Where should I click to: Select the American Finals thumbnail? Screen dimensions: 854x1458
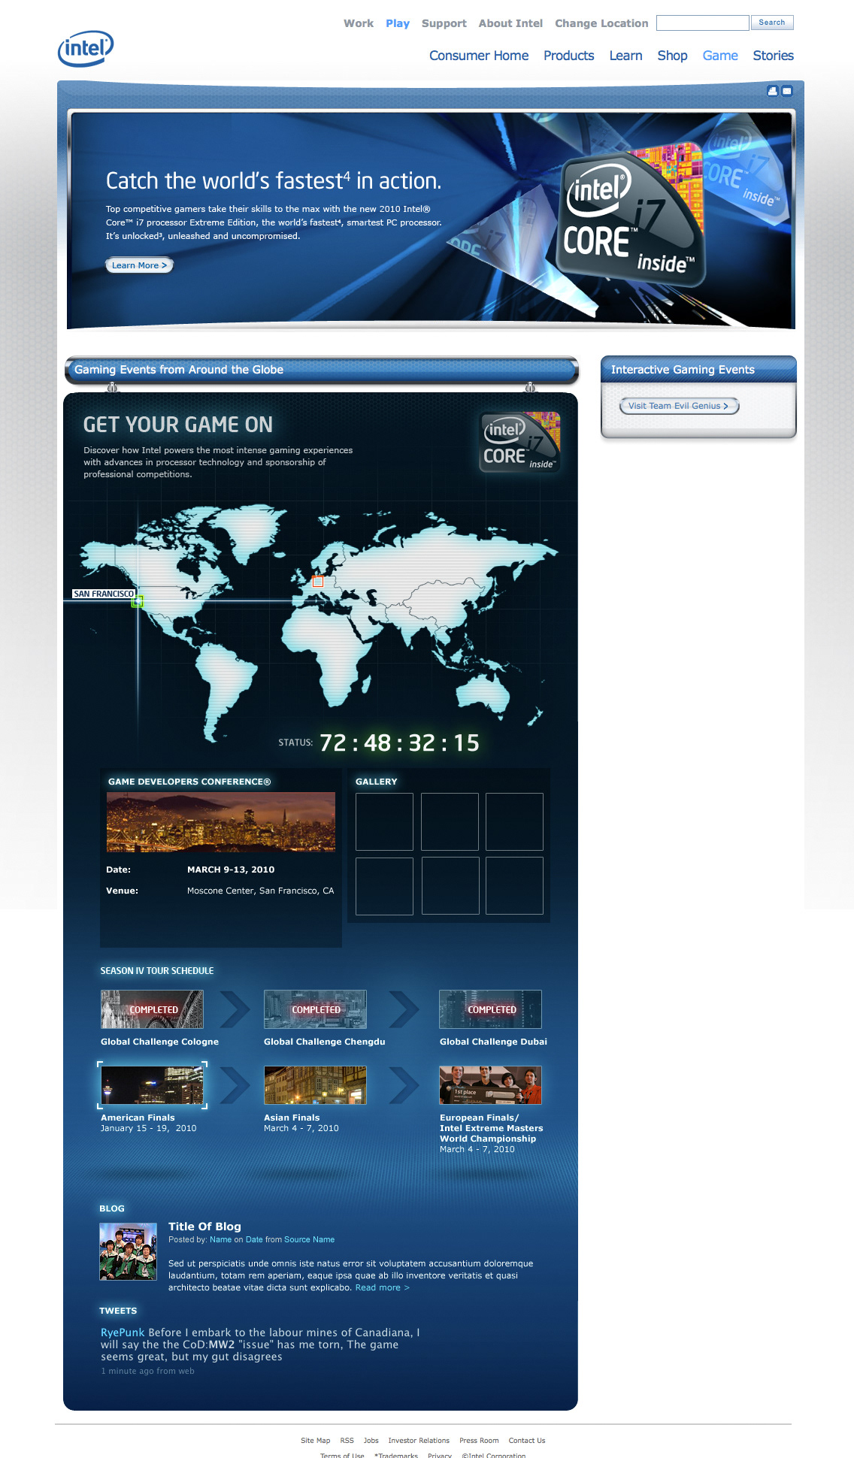pyautogui.click(x=152, y=1085)
